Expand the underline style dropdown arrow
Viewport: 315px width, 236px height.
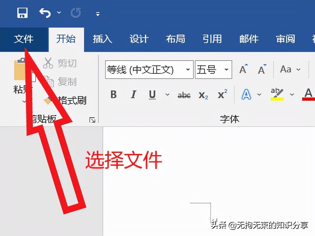[x=167, y=95]
